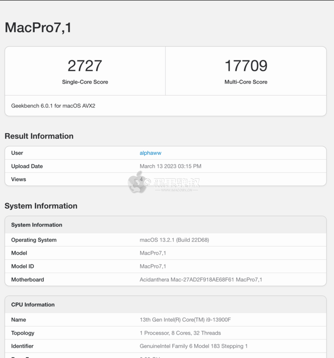Click the Identifier row label
Screen dimensions: 334x358
tap(22, 346)
